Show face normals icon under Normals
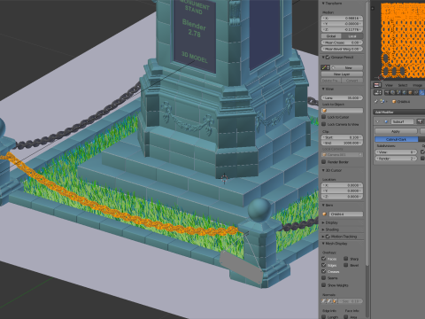 tap(335, 301)
